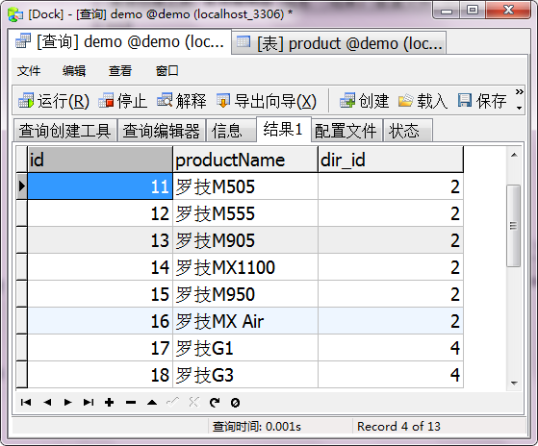The width and height of the screenshot is (538, 446).
Task: Run the query with 运行(R)
Action: (x=54, y=101)
